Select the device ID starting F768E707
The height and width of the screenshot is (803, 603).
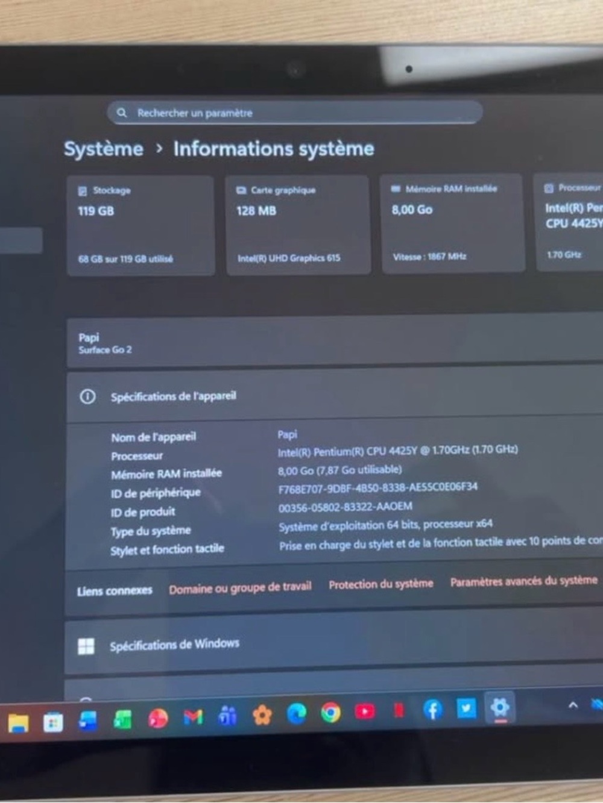pos(377,487)
